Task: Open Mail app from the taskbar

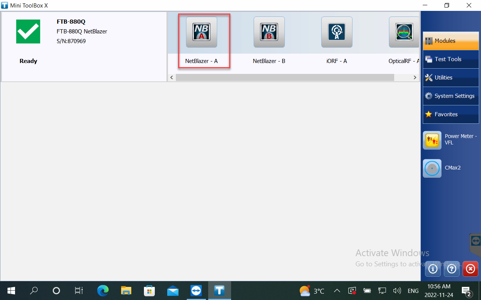Action: [173, 291]
